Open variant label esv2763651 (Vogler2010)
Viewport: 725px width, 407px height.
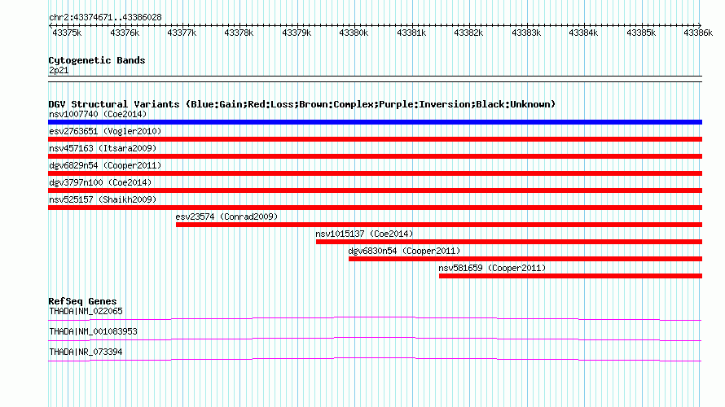click(x=105, y=131)
